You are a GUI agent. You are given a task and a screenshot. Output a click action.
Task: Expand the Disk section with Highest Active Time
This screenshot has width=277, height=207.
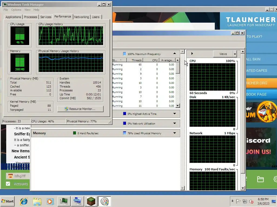click(174, 114)
